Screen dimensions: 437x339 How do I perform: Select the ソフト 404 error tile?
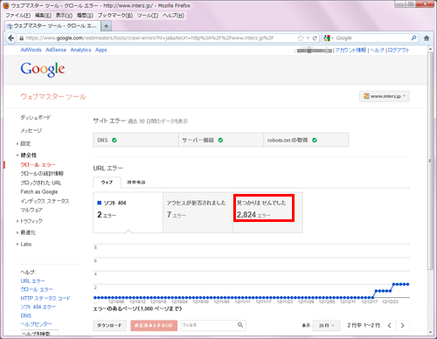[128, 212]
